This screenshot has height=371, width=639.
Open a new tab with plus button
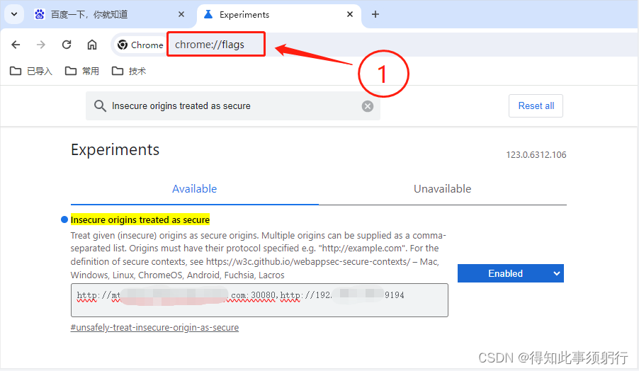click(375, 14)
